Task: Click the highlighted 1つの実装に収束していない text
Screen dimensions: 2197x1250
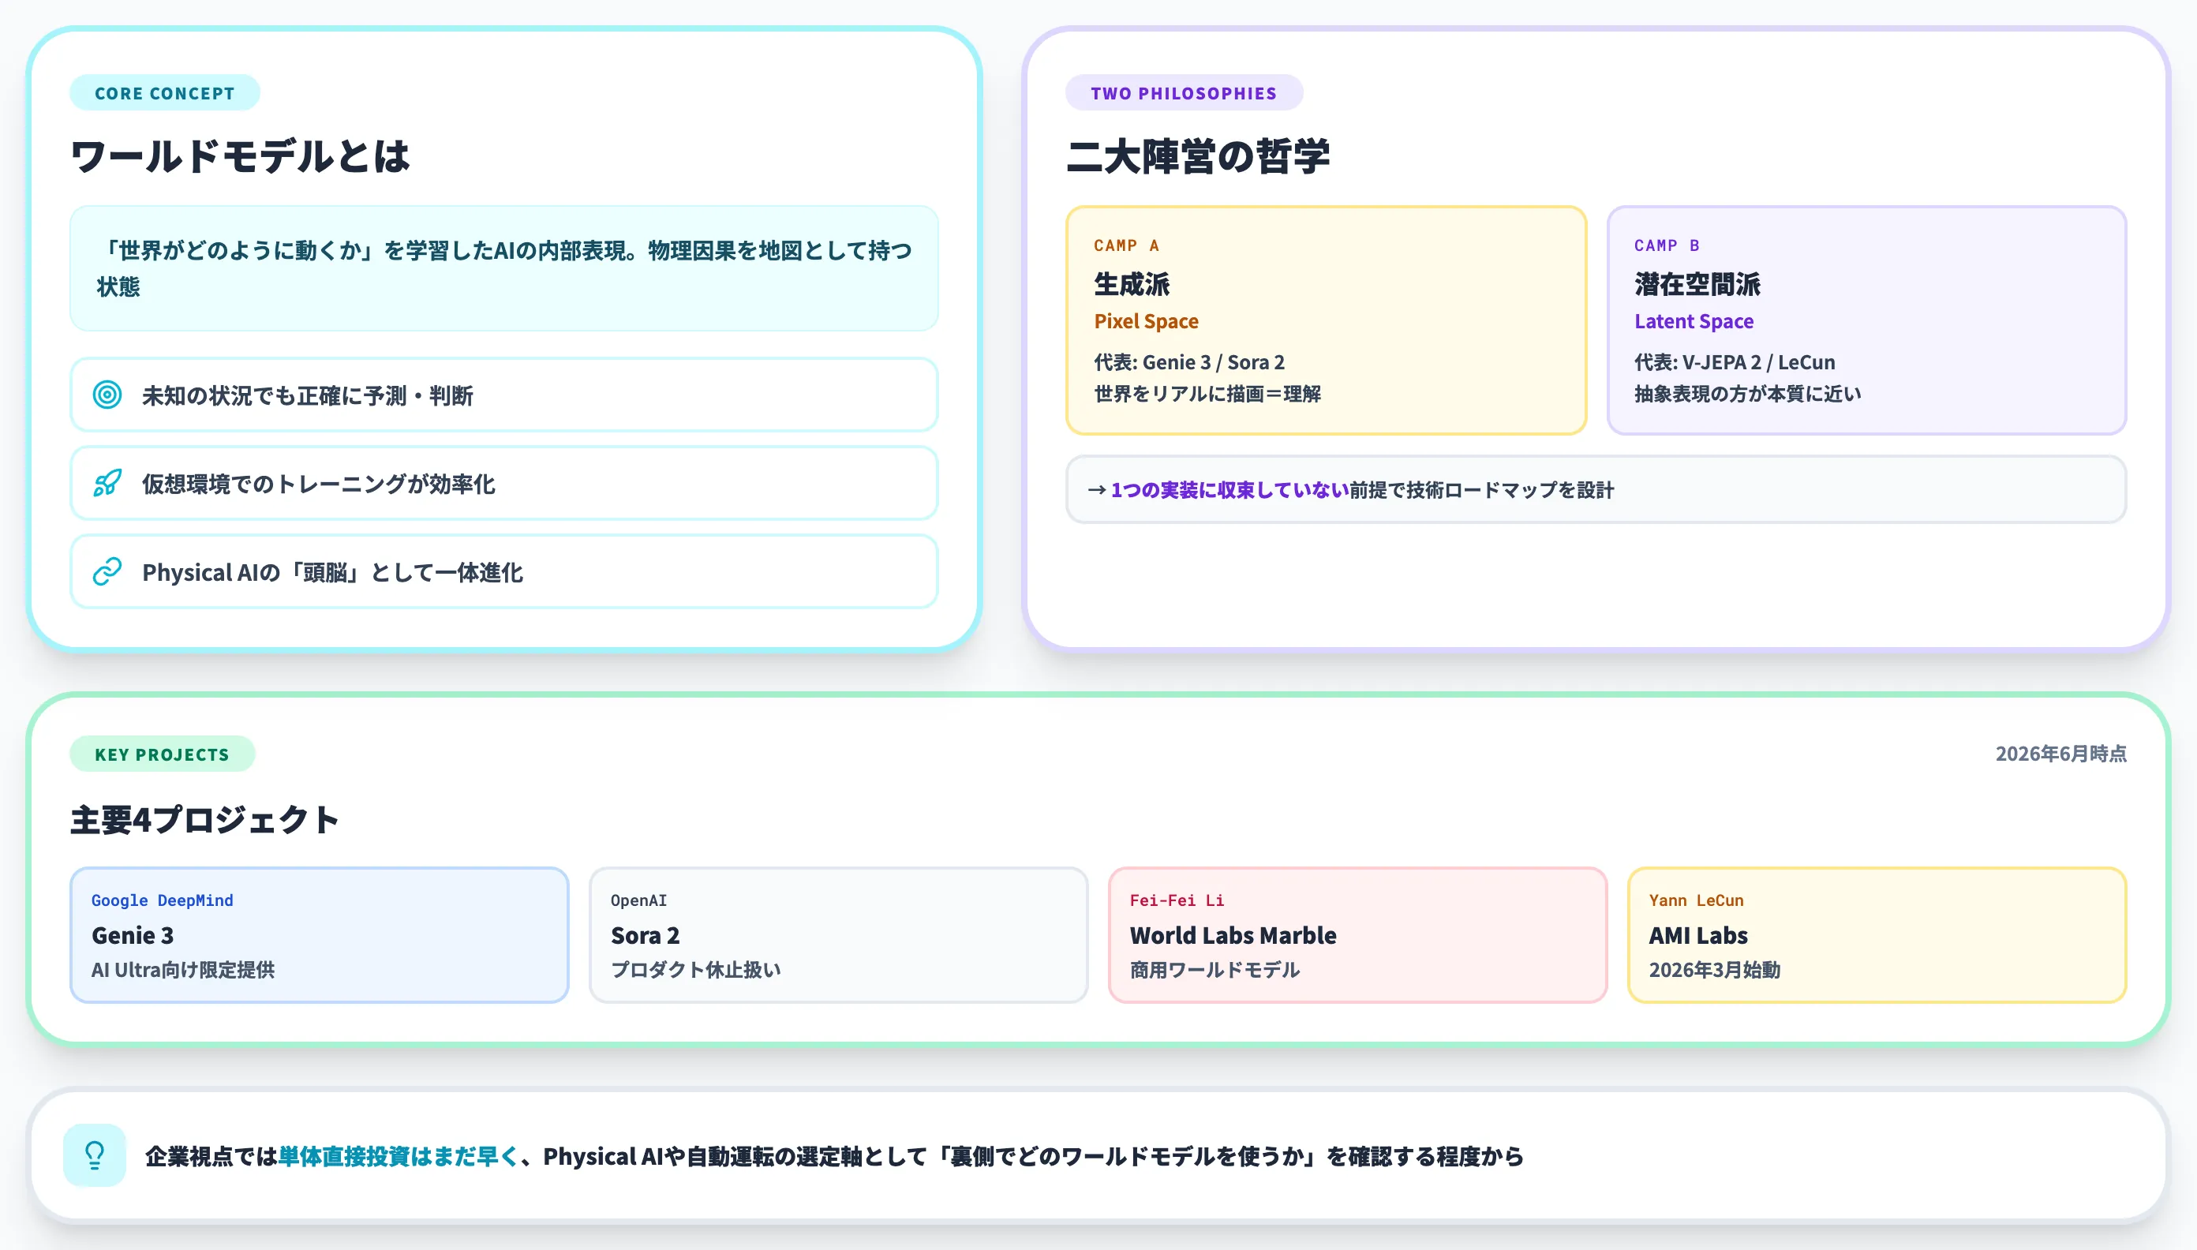Action: pos(1229,490)
